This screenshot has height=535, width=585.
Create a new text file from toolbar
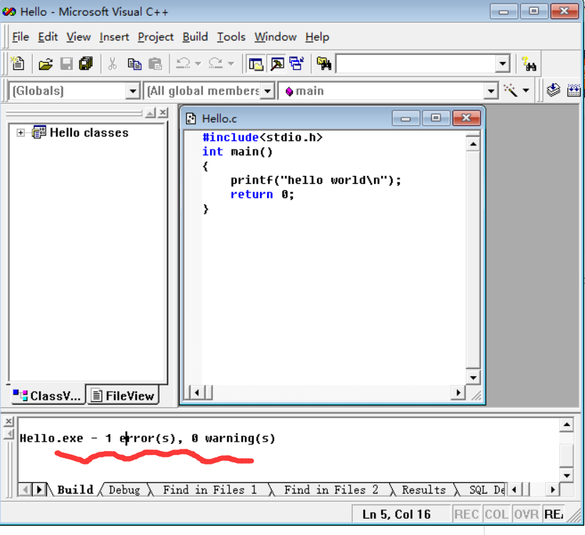18,63
